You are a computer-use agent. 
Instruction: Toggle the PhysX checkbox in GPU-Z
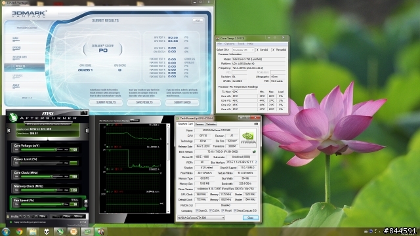click(223, 210)
